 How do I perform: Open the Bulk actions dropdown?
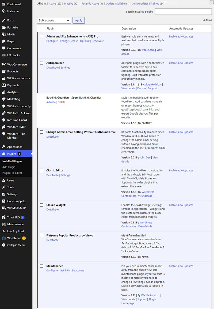click(x=54, y=20)
